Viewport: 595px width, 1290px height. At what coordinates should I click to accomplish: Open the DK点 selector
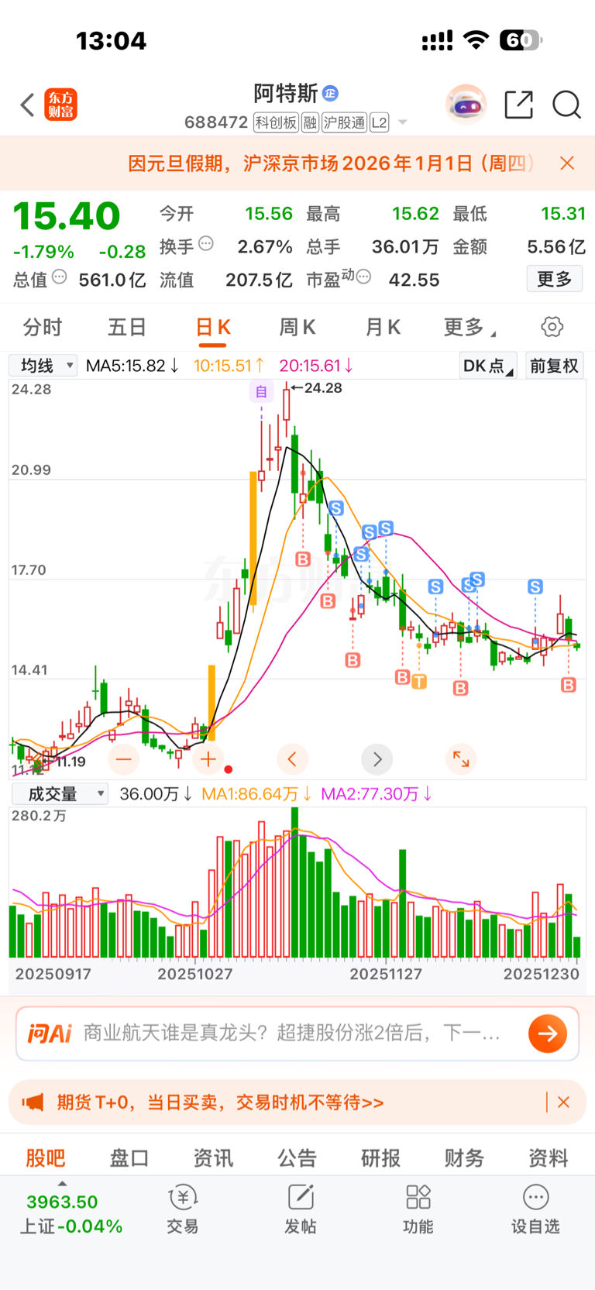(488, 366)
